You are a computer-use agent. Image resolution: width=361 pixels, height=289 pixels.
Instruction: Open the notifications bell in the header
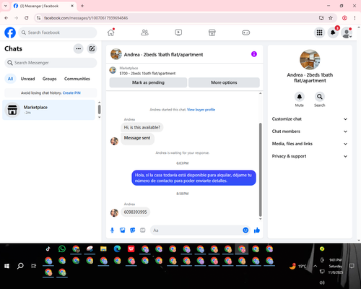333,33
